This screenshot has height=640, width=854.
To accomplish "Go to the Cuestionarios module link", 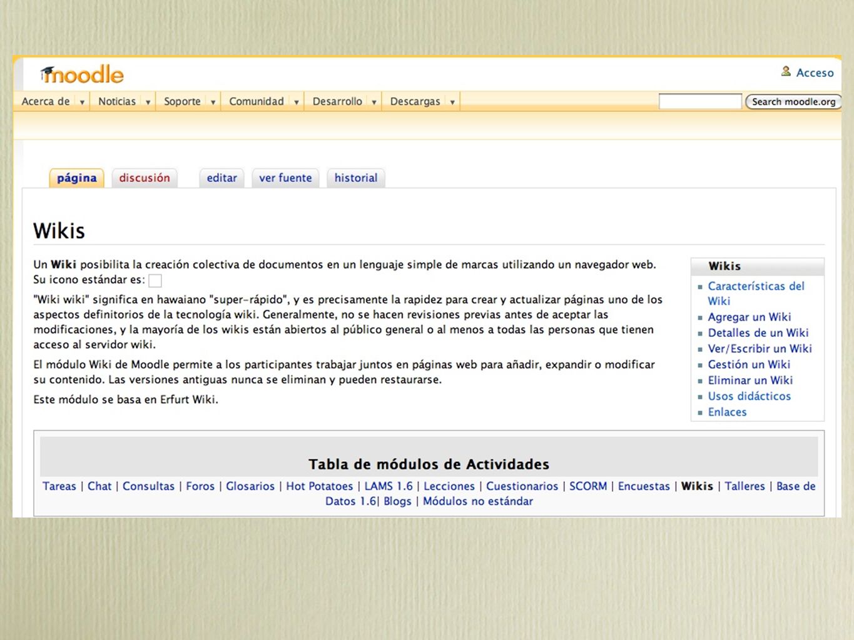I will tap(522, 486).
